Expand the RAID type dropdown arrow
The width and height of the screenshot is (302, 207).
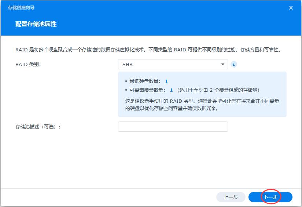coord(222,64)
